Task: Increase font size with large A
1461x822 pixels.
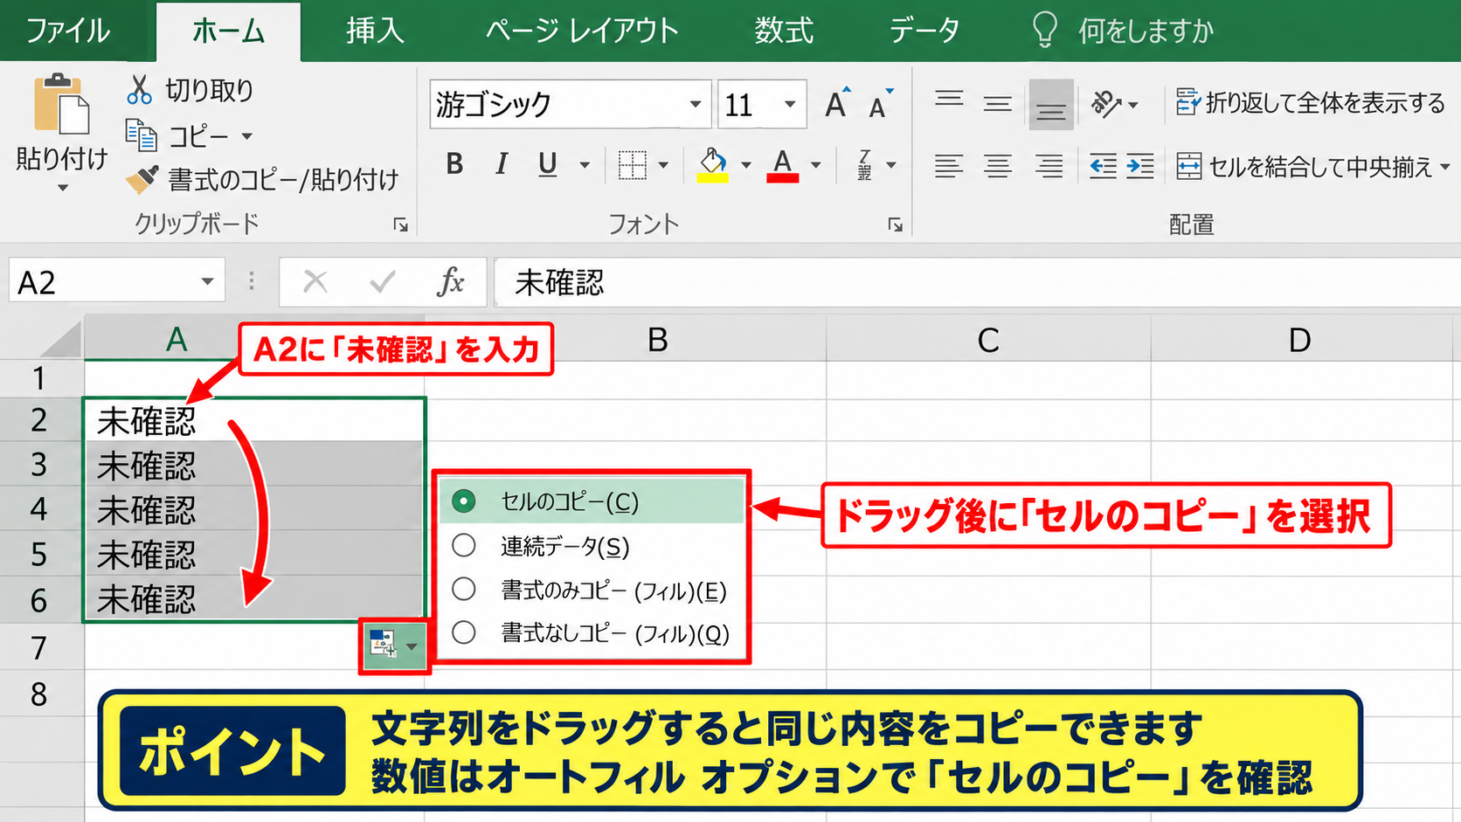Action: (837, 104)
